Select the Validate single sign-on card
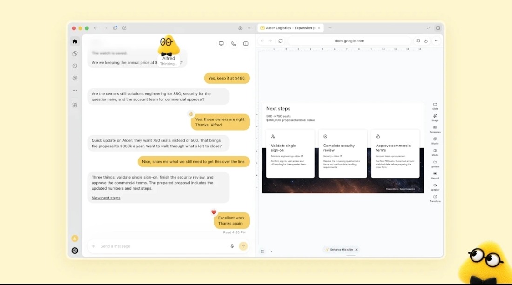Image resolution: width=512 pixels, height=285 pixels. (290, 153)
